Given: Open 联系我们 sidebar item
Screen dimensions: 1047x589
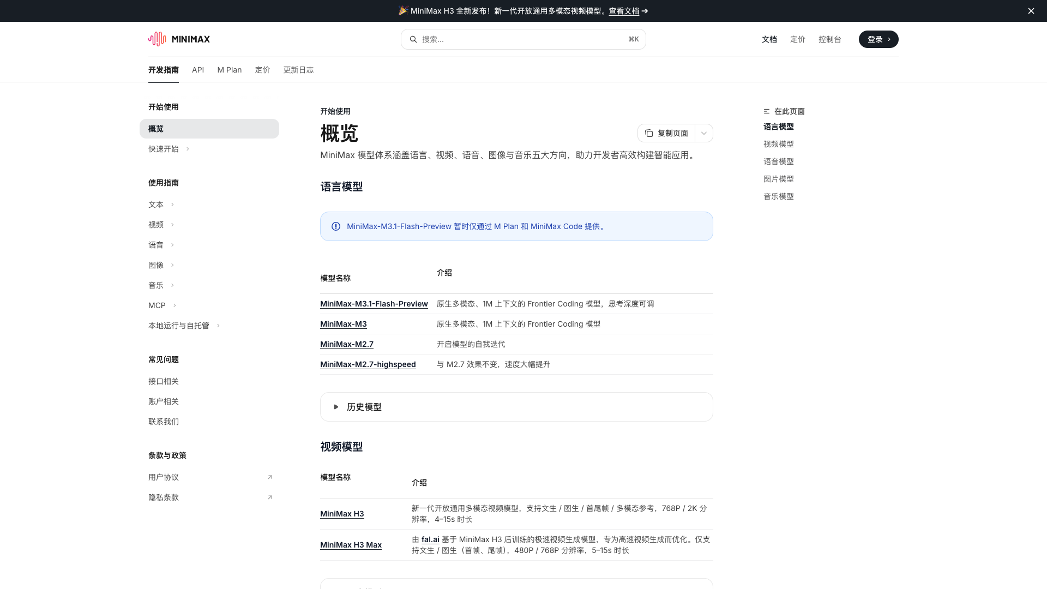Looking at the screenshot, I should [x=164, y=422].
